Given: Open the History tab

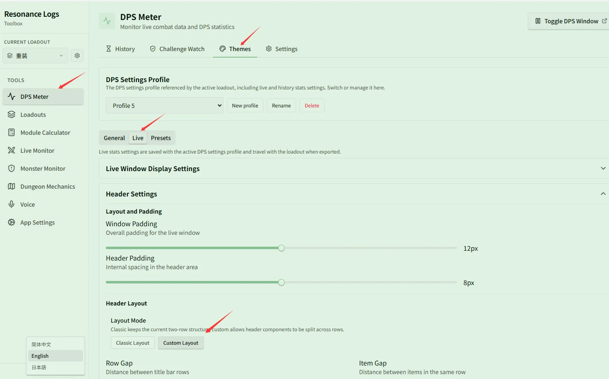Looking at the screenshot, I should pyautogui.click(x=120, y=49).
